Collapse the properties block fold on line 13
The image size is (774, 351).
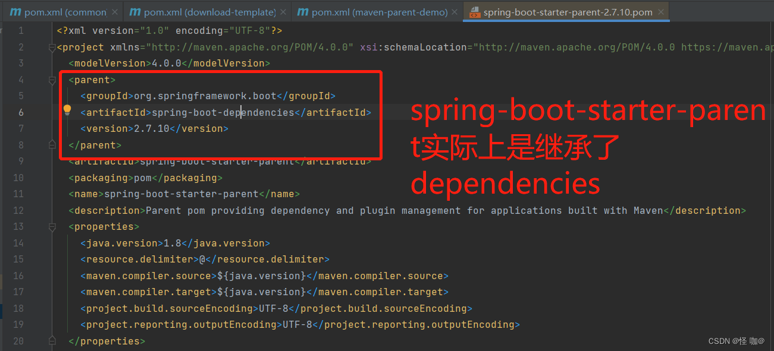click(52, 226)
